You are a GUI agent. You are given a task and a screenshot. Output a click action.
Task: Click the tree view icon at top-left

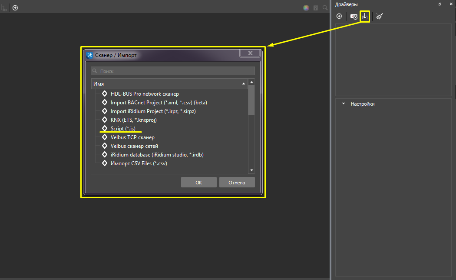point(4,8)
